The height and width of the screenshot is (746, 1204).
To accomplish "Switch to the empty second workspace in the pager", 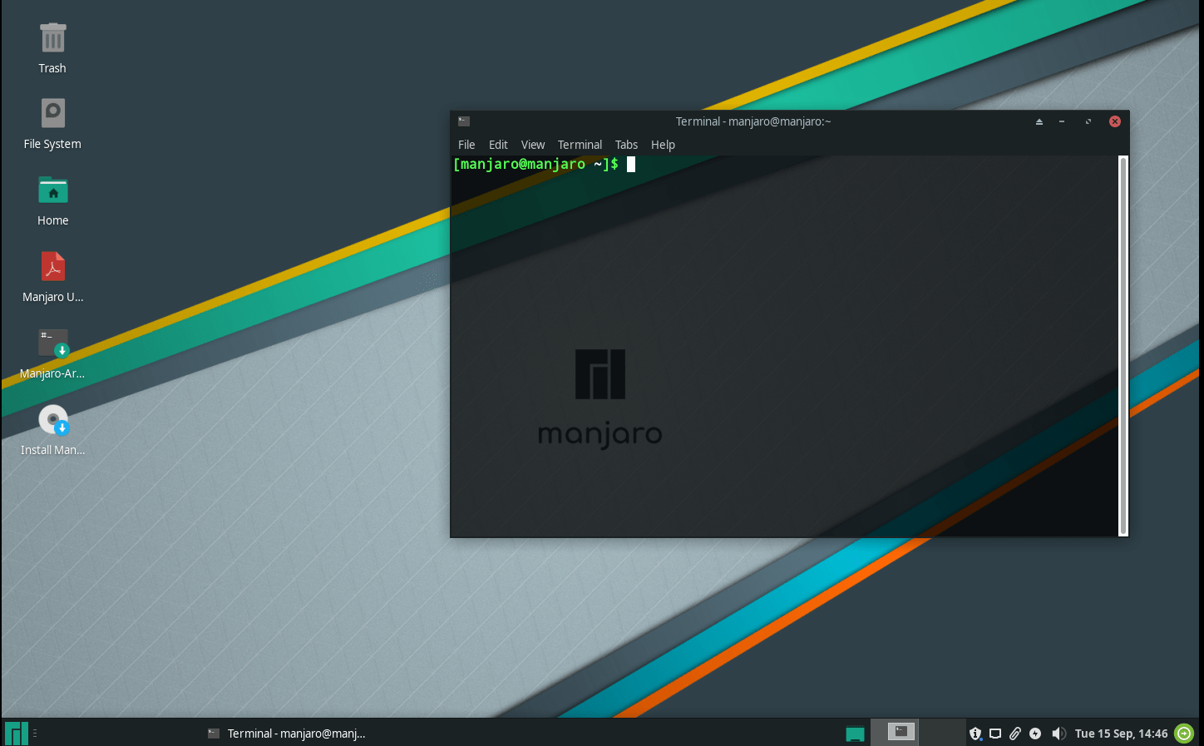I will (x=941, y=732).
